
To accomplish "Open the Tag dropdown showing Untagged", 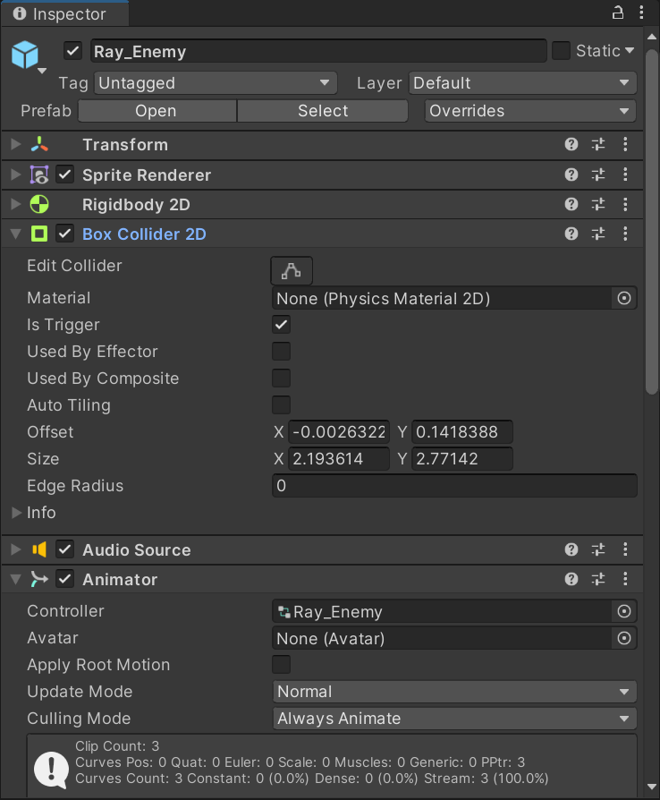I will pos(216,82).
